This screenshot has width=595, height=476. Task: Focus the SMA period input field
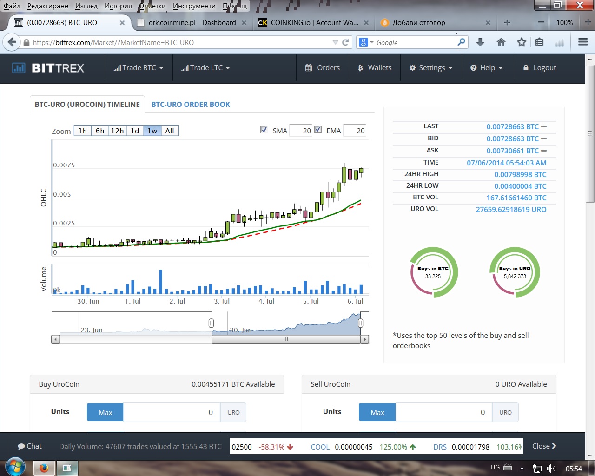tap(301, 131)
